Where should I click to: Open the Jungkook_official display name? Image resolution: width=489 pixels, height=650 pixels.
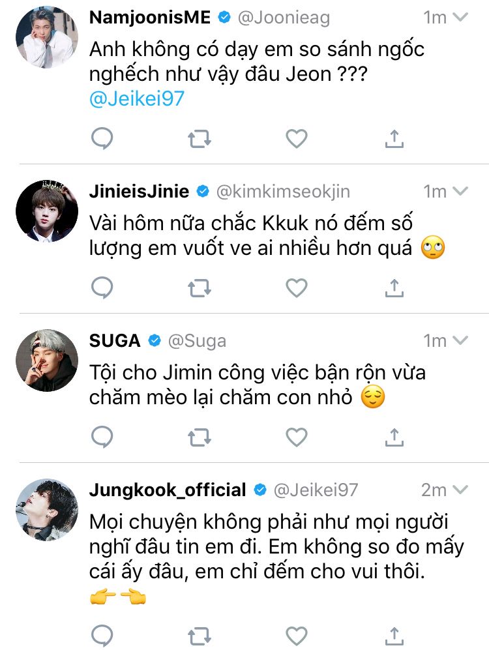pyautogui.click(x=168, y=490)
